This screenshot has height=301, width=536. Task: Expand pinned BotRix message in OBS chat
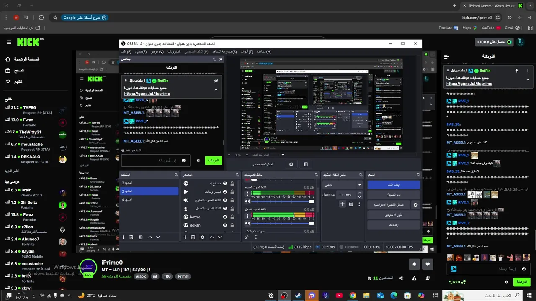pos(216,89)
